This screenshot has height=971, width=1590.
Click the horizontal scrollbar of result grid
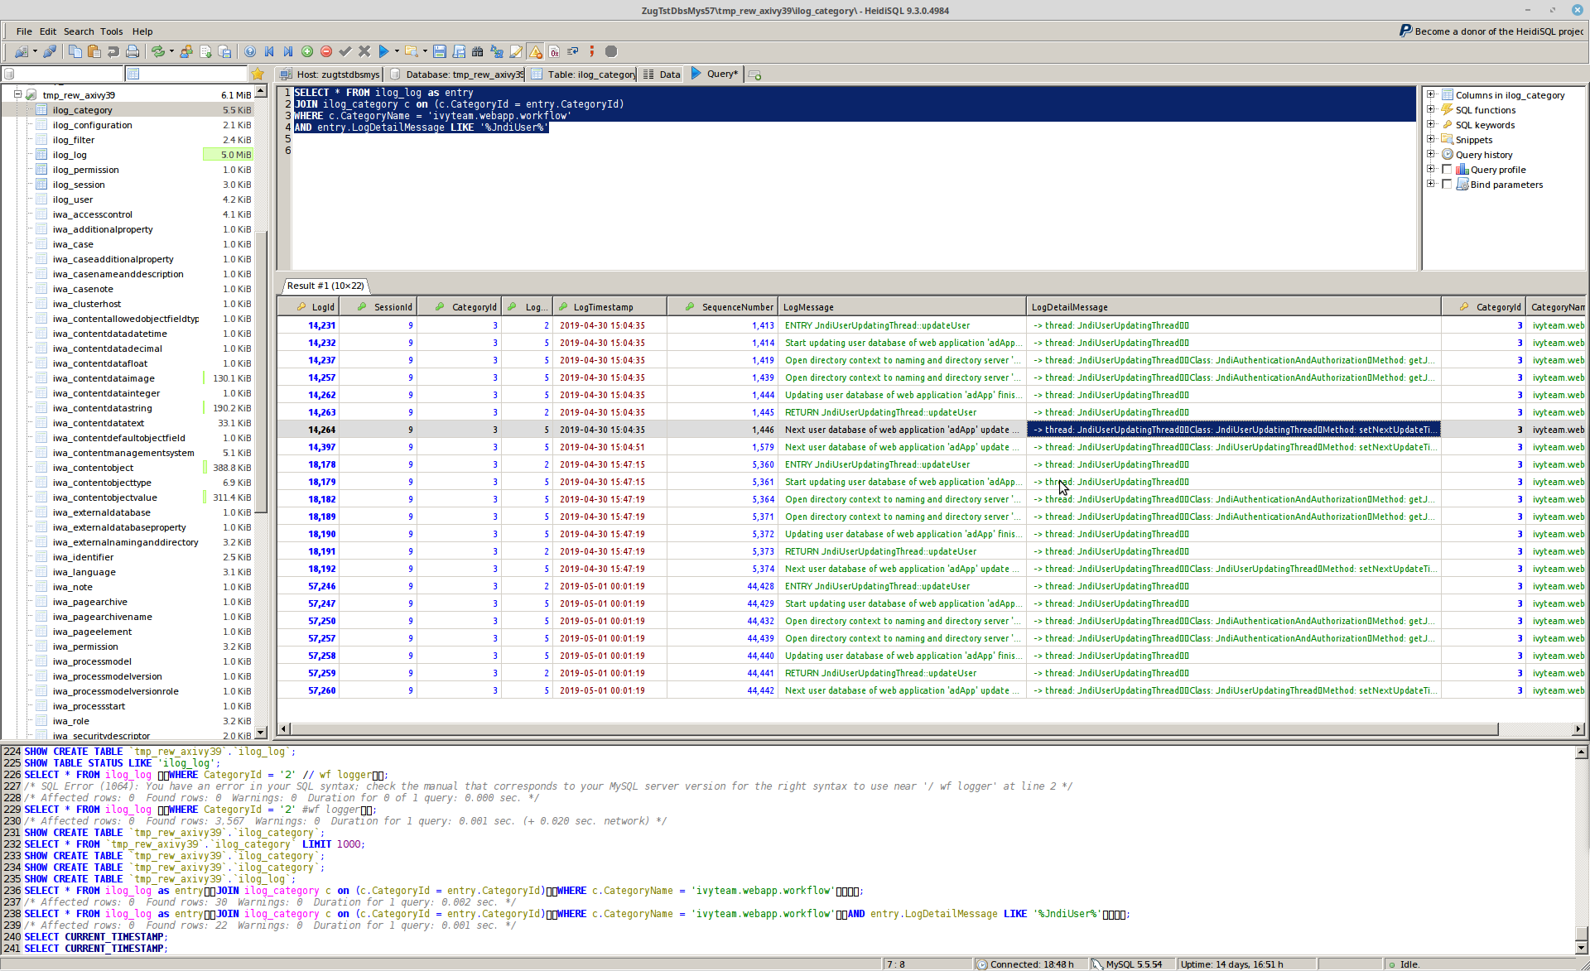click(894, 729)
